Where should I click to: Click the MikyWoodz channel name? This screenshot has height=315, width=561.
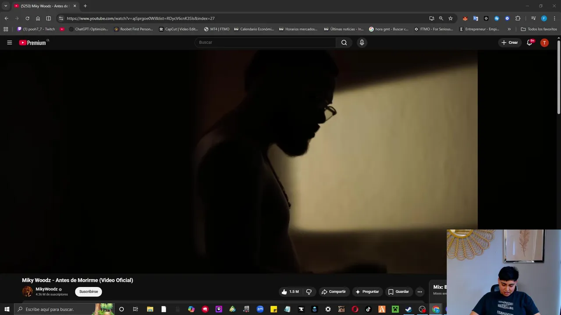coord(46,289)
